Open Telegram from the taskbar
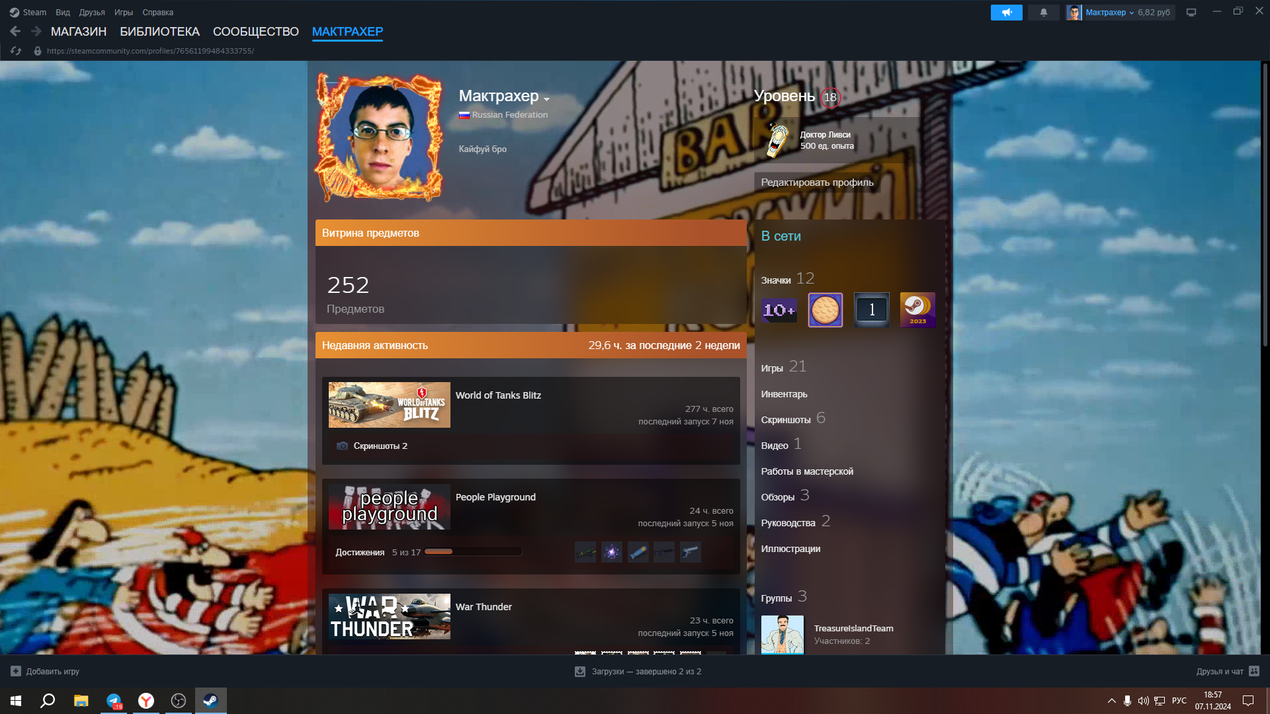 [x=114, y=701]
